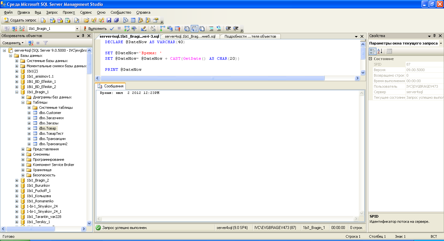Click the Alphabetical sort icon in Properties
444x241 pixels.
click(x=380, y=51)
